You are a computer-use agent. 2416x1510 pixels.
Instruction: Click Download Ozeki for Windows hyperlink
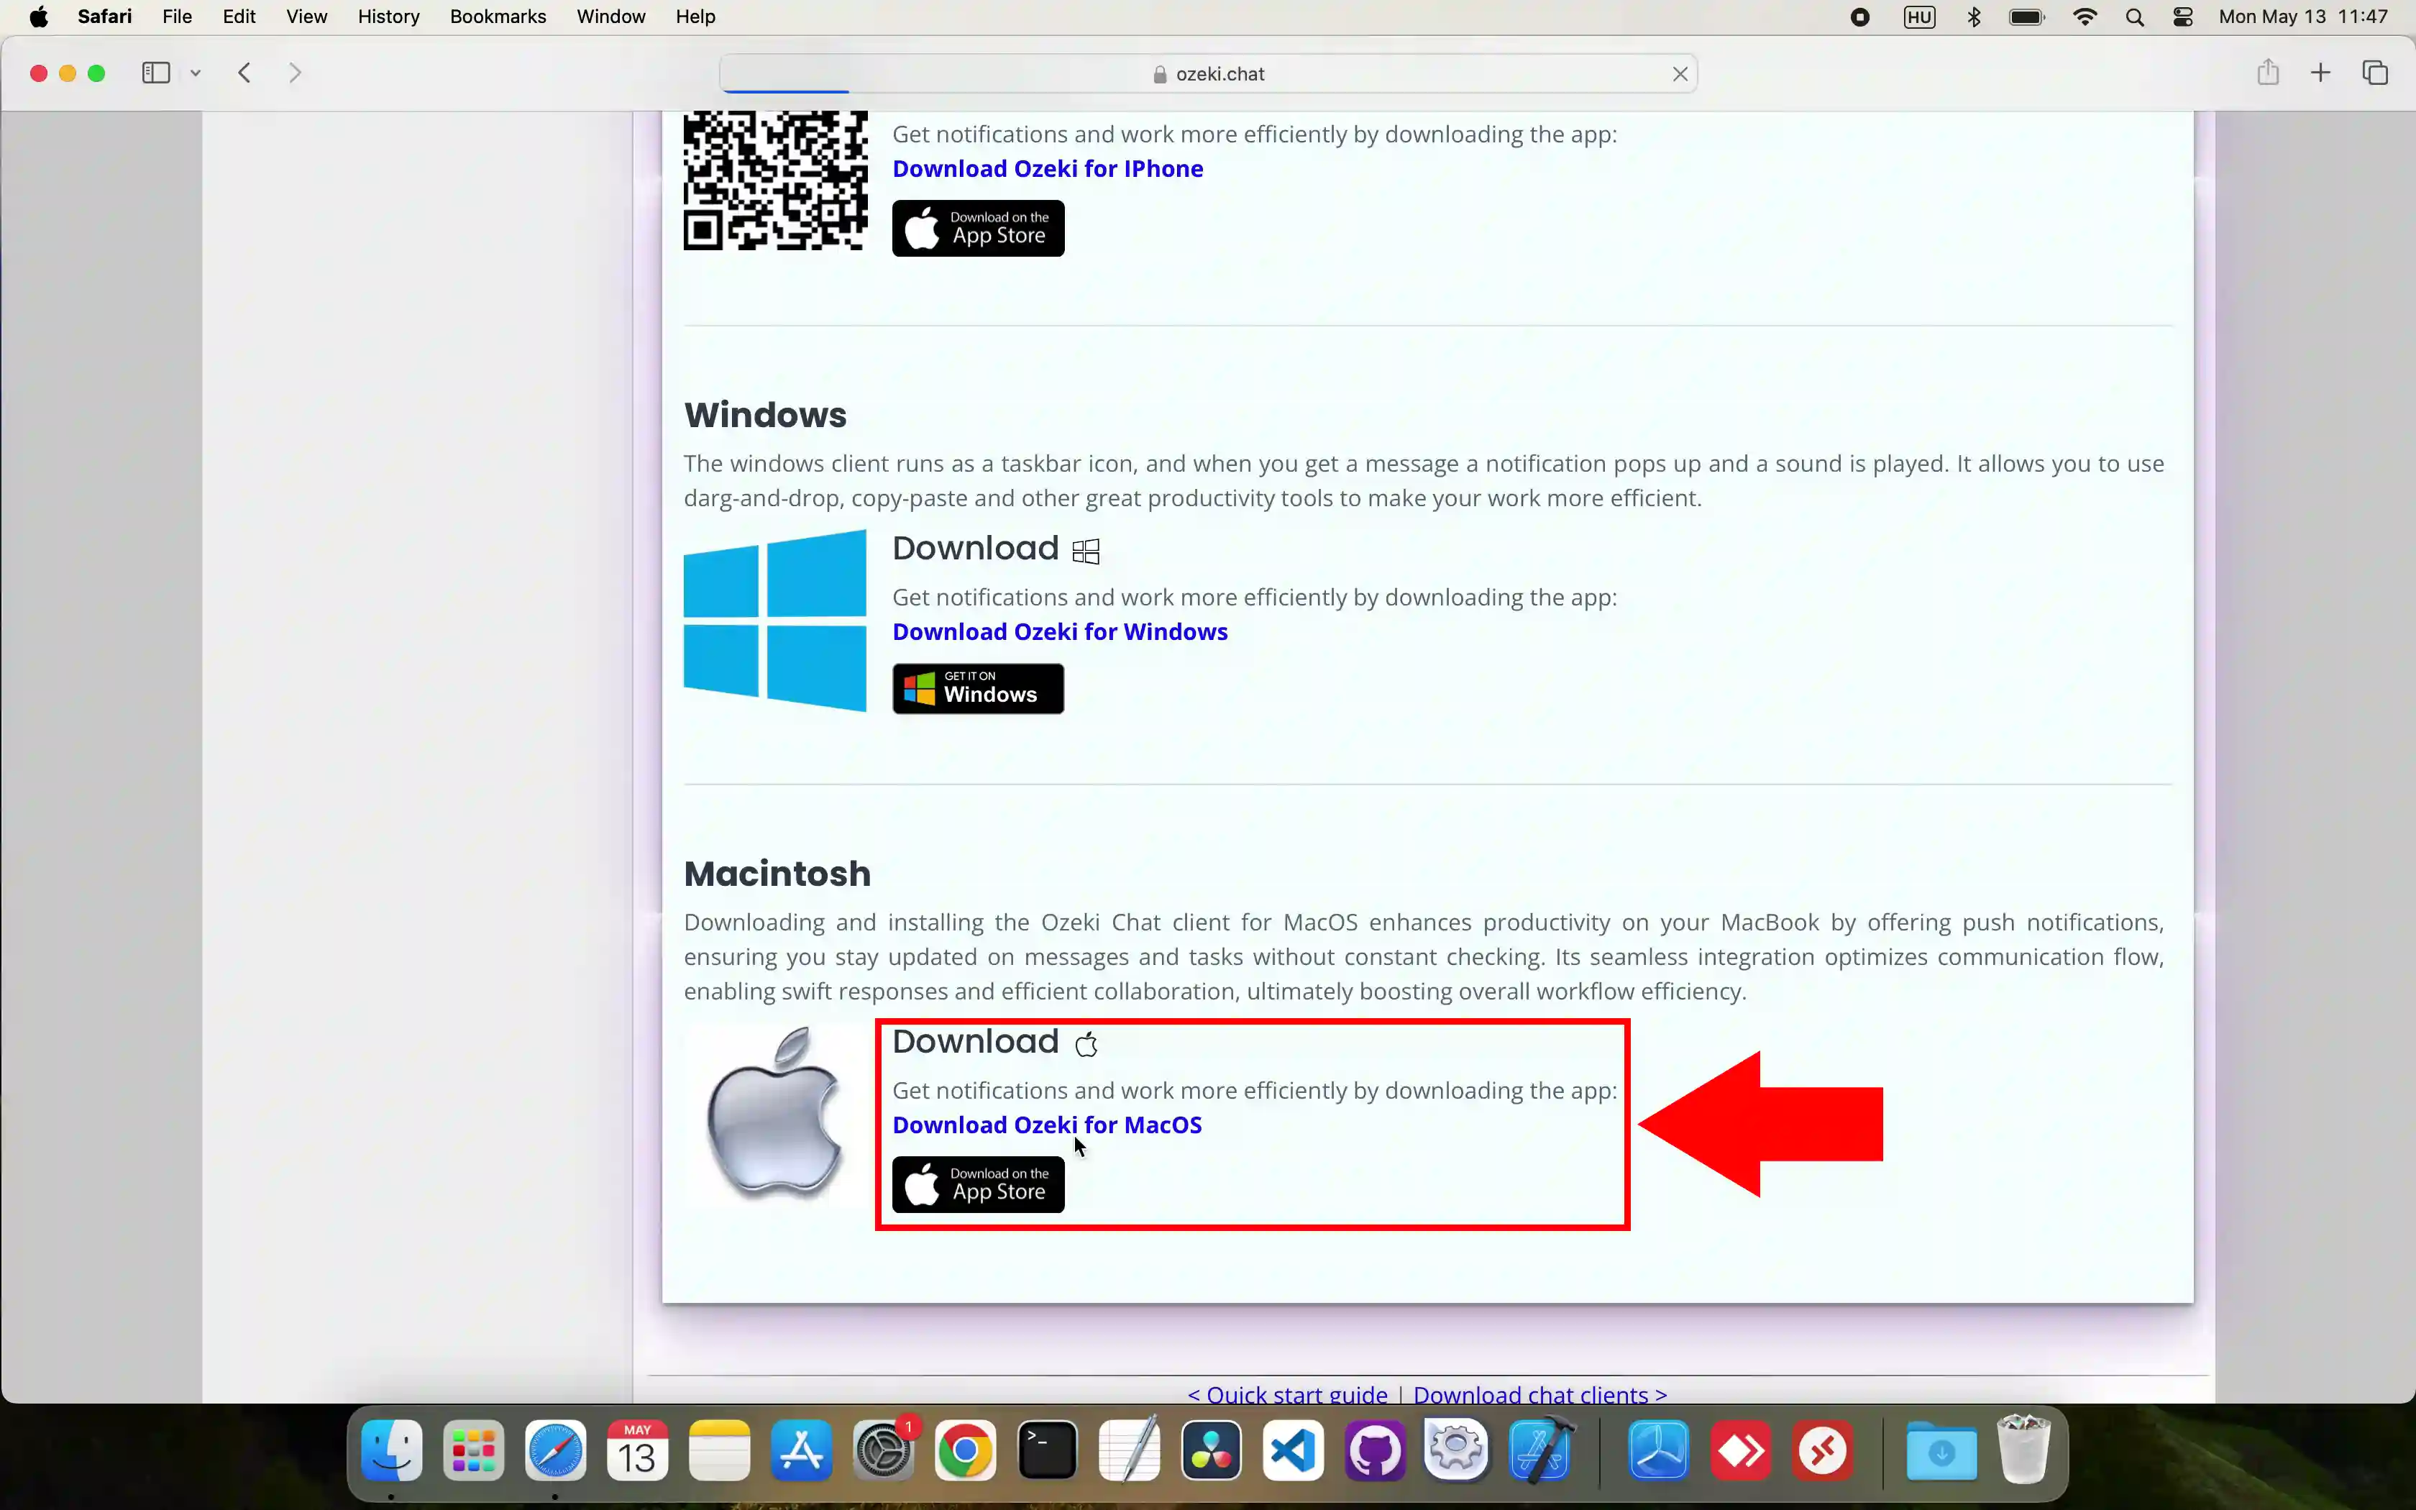click(1059, 630)
